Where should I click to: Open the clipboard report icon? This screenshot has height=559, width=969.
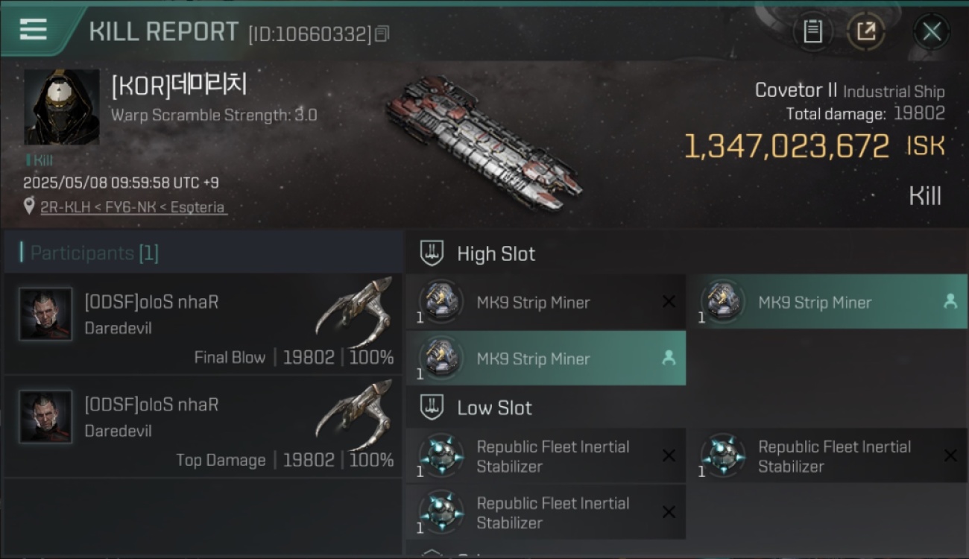pos(812,31)
